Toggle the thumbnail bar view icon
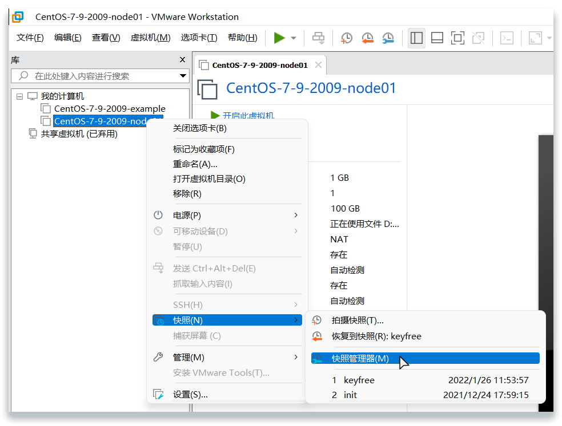 coord(437,38)
